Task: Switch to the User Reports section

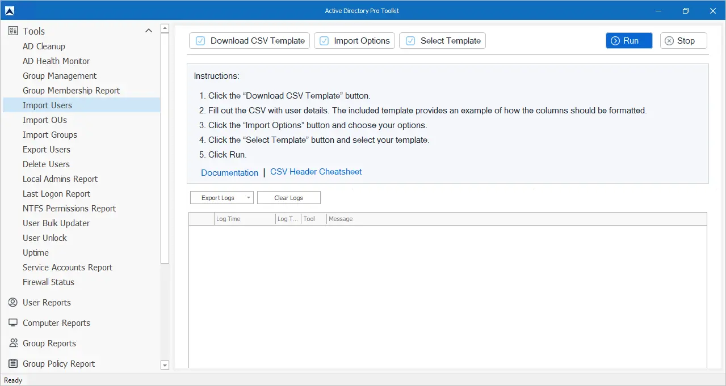Action: pyautogui.click(x=47, y=303)
